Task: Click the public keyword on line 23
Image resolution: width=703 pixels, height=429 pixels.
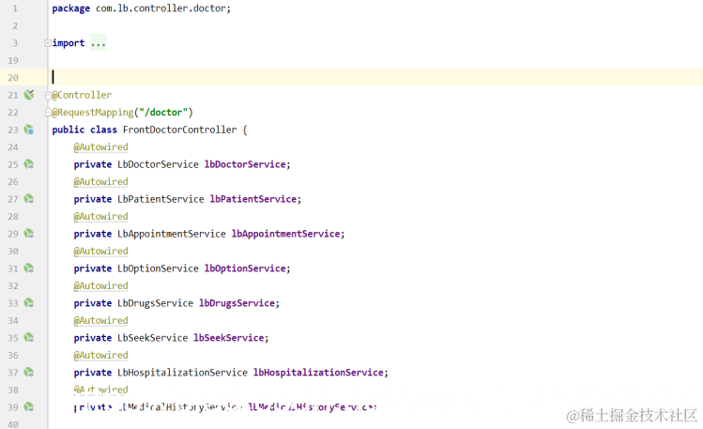Action: tap(69, 130)
